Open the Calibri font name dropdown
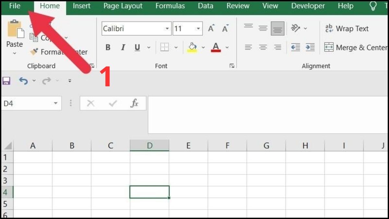 (x=168, y=28)
